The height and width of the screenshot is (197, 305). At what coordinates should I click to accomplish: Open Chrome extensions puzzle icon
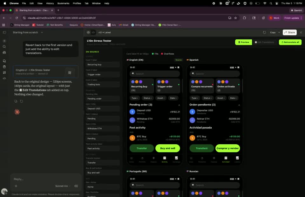click(x=244, y=18)
